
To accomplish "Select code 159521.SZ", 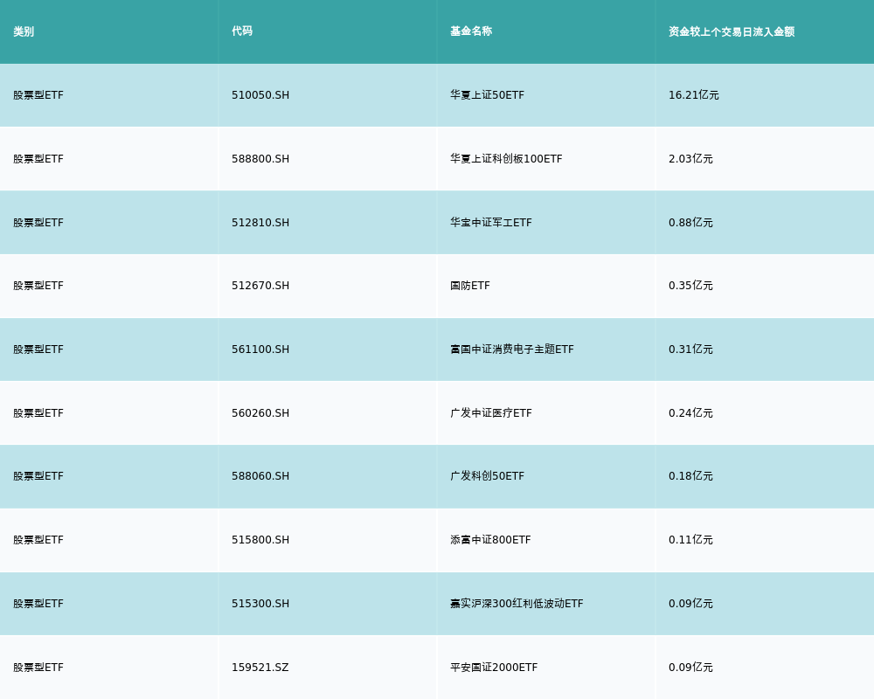I will coord(260,668).
